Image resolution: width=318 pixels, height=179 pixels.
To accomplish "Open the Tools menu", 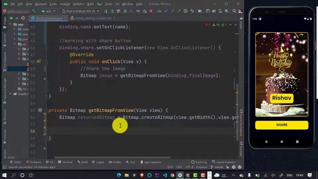I will pos(108,4).
